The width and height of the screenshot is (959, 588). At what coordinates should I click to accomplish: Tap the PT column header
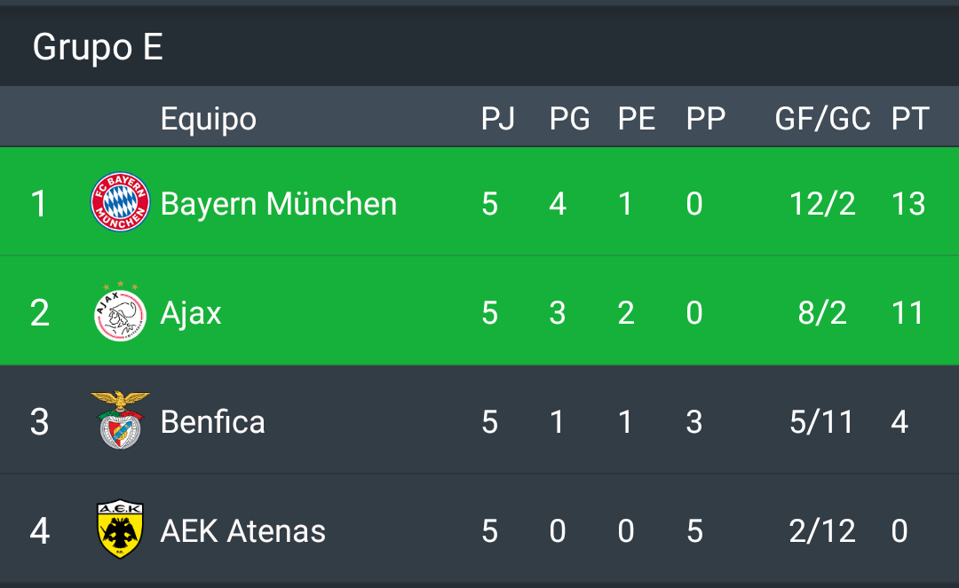coord(909,119)
